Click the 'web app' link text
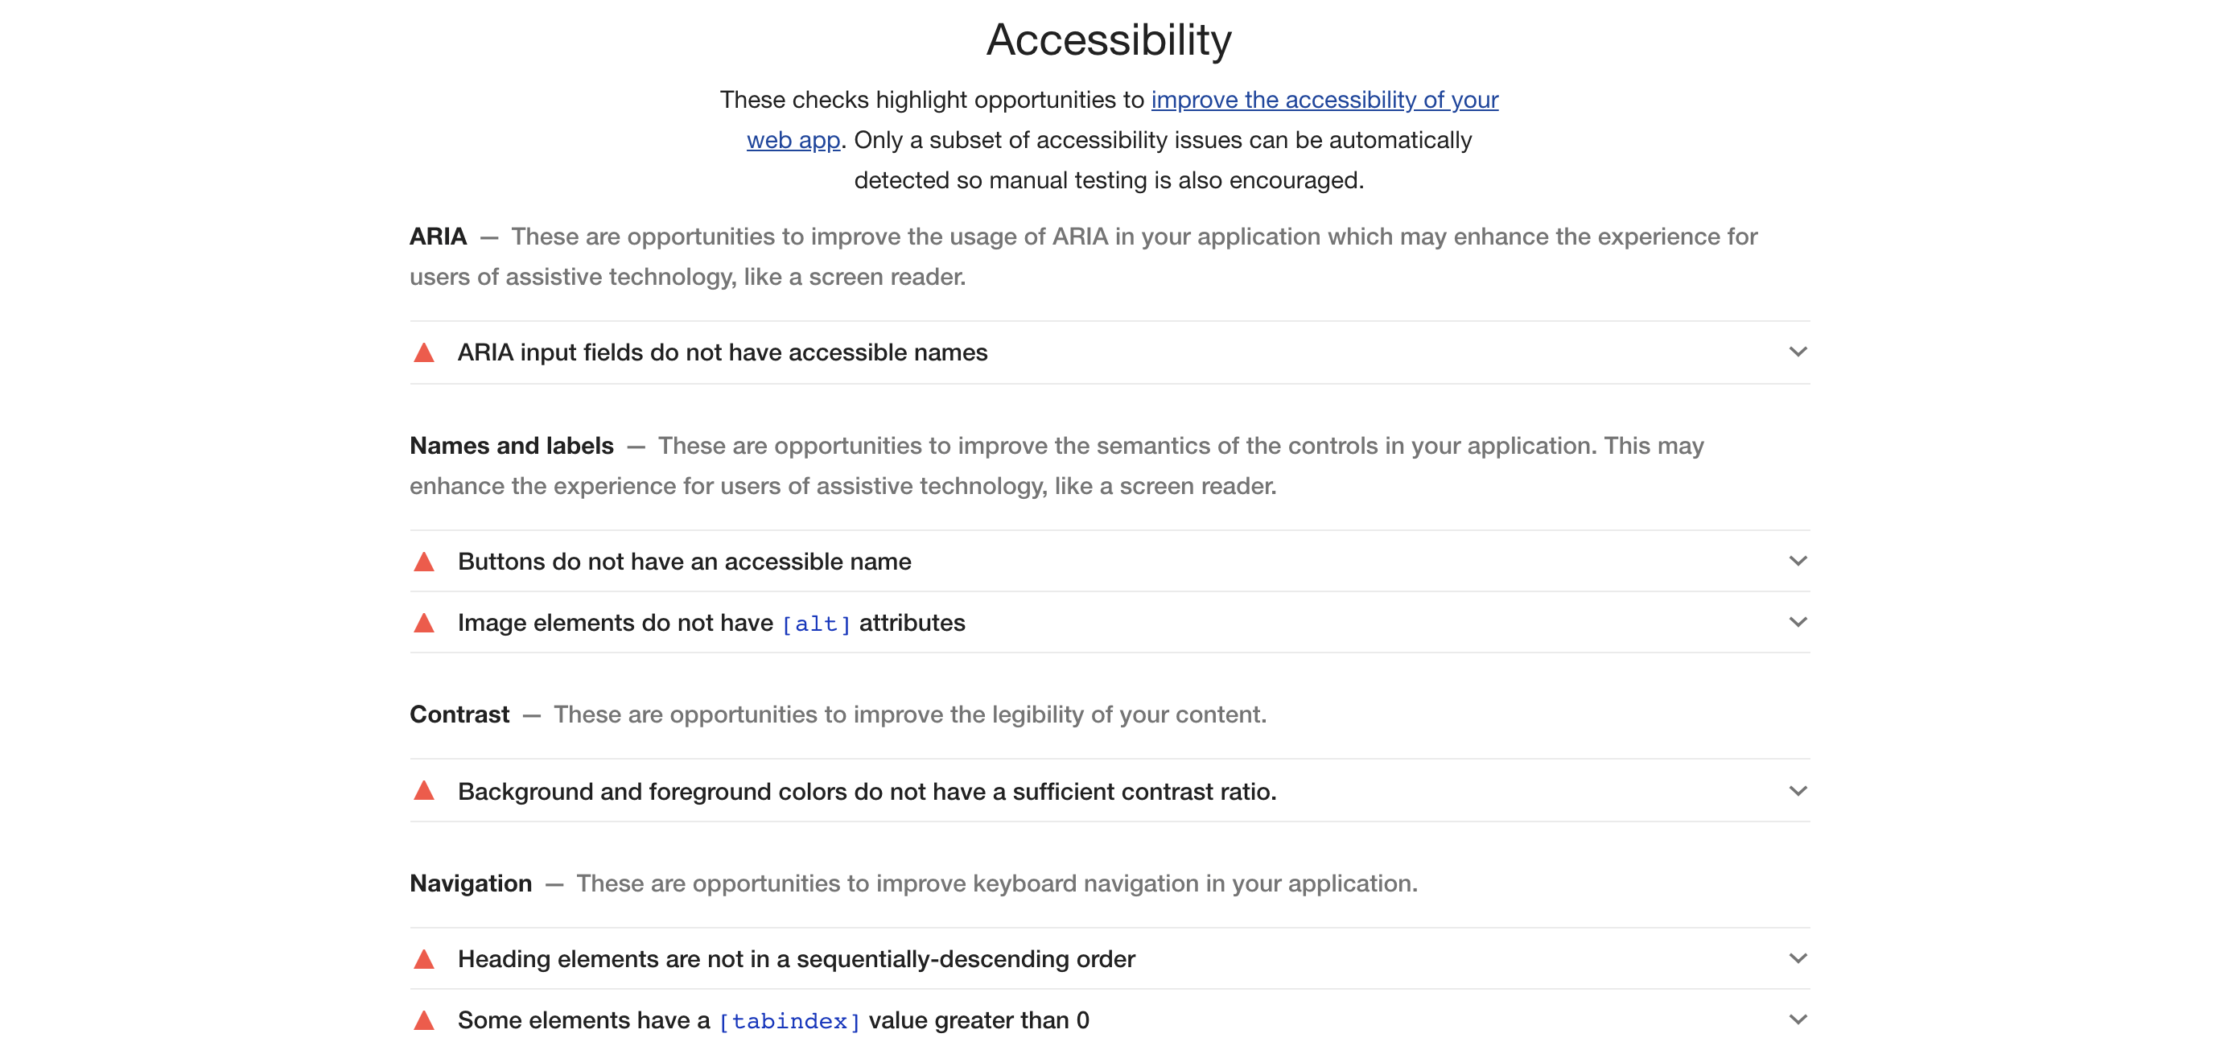The height and width of the screenshot is (1046, 2216). [793, 140]
